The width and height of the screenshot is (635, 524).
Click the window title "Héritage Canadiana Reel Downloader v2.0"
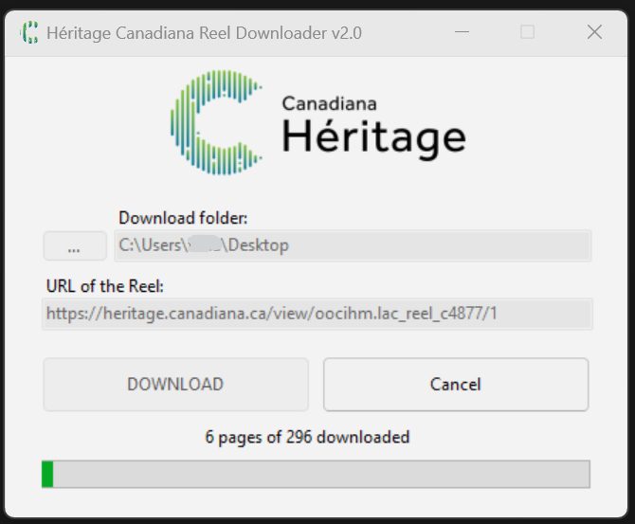pyautogui.click(x=204, y=33)
